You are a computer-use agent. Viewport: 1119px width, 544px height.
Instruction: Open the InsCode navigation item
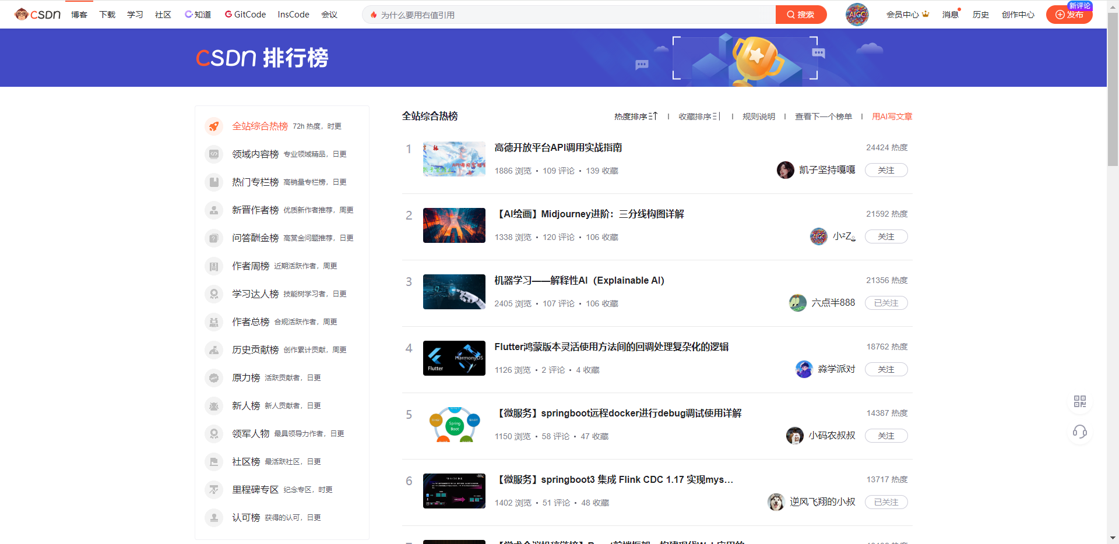[x=294, y=15]
